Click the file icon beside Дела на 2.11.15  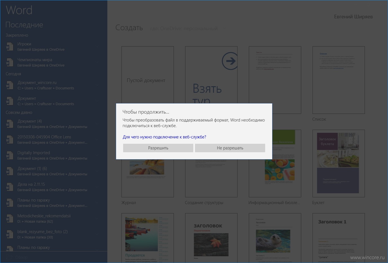click(x=10, y=187)
